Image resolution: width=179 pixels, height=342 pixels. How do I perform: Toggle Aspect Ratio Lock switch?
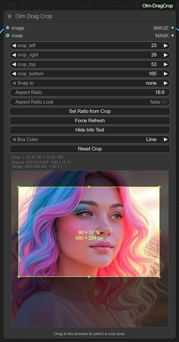click(x=164, y=102)
